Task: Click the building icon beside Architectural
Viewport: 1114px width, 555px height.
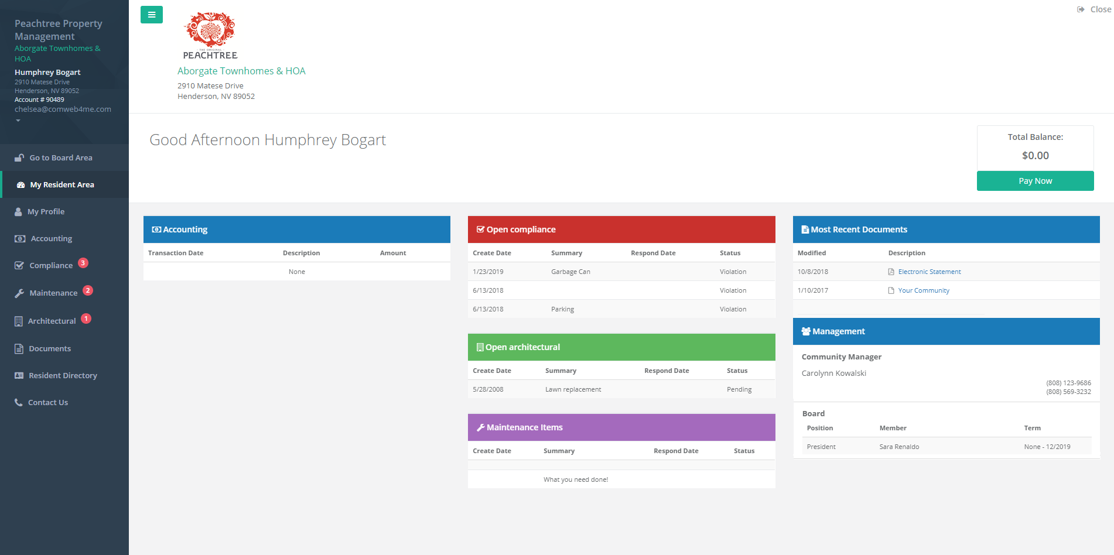Action: pos(19,321)
